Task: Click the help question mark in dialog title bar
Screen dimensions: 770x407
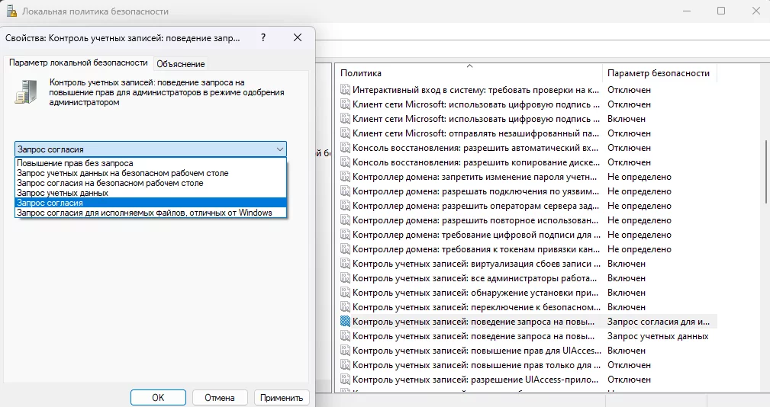Action: point(263,37)
